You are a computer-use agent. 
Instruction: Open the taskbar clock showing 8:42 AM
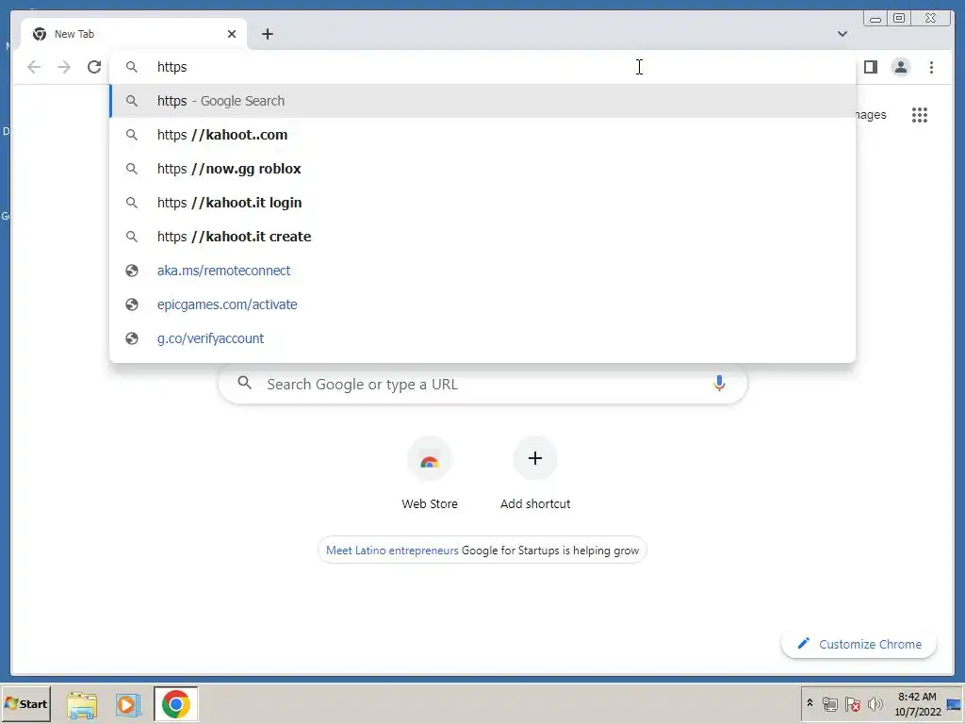tap(917, 703)
